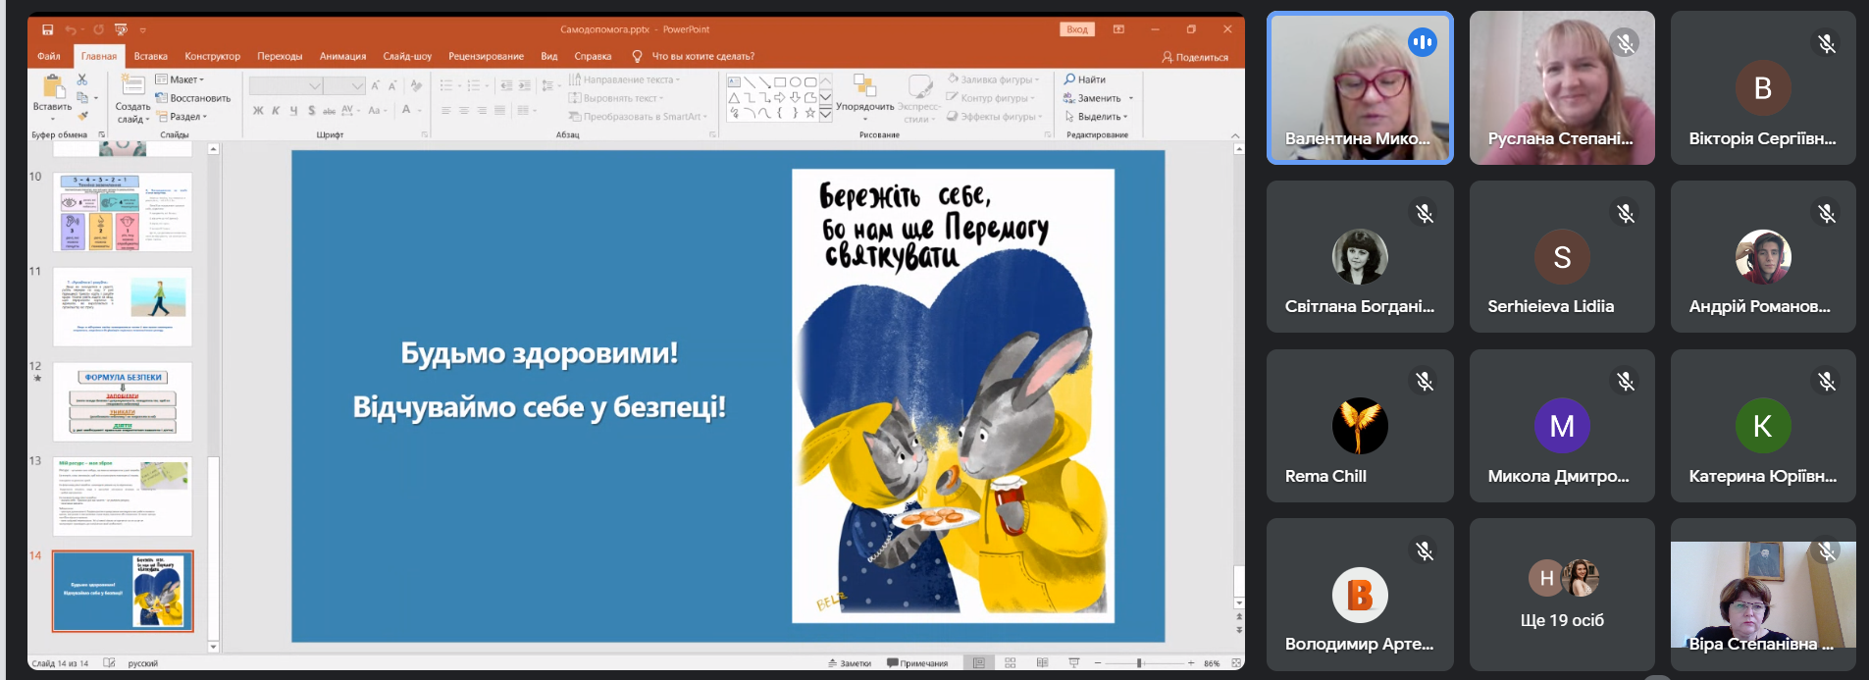Screen dimensions: 1869x680
Task: Click the Copy icon in the clipboard group
Action: [x=82, y=97]
